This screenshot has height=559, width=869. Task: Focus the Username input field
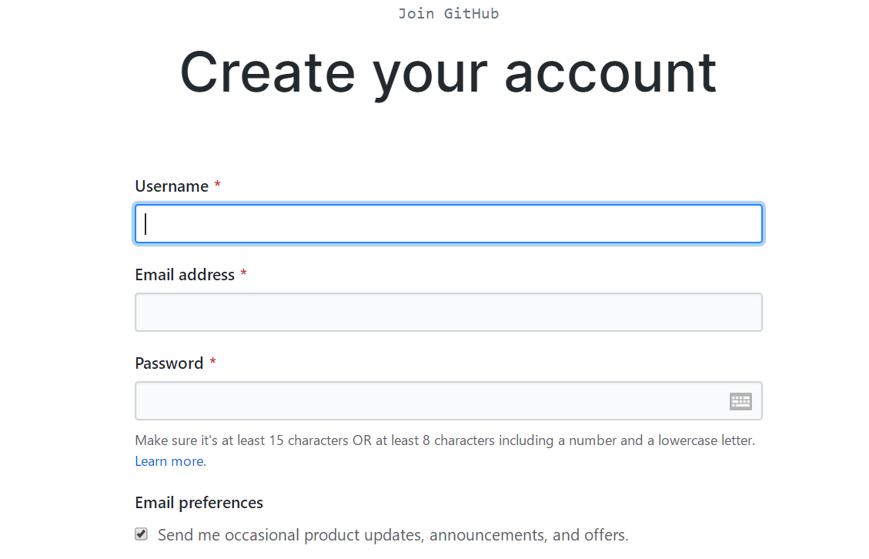click(448, 224)
